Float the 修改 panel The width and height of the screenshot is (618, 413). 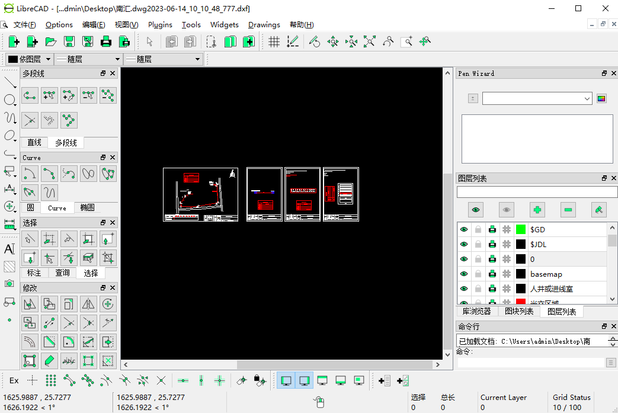point(103,288)
